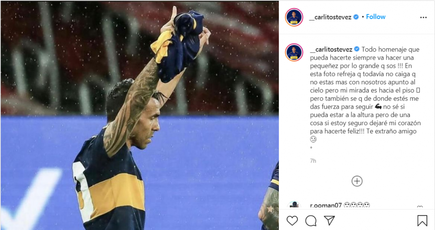Open __carlitostevez username in header
Screen dimensions: 435x230
click(331, 17)
